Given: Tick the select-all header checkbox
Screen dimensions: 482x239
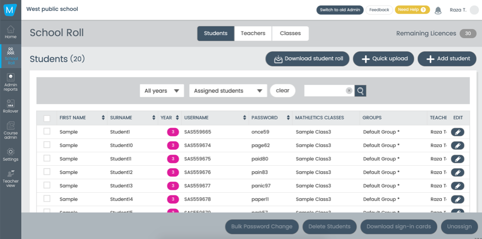Looking at the screenshot, I should [x=47, y=118].
